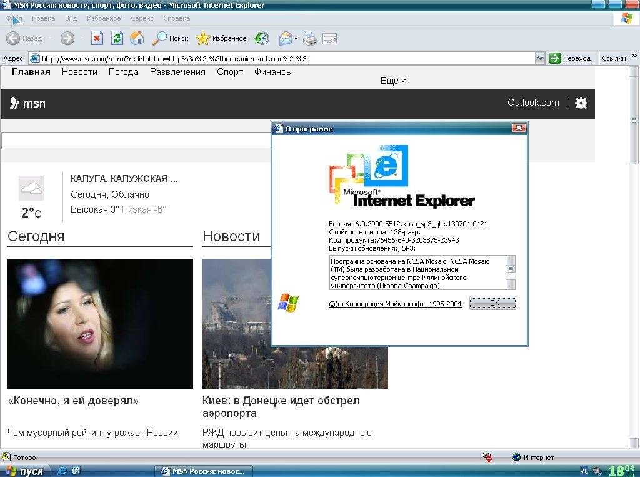The image size is (640, 477).
Task: Click the msn butterfly logo
Action: [27, 103]
